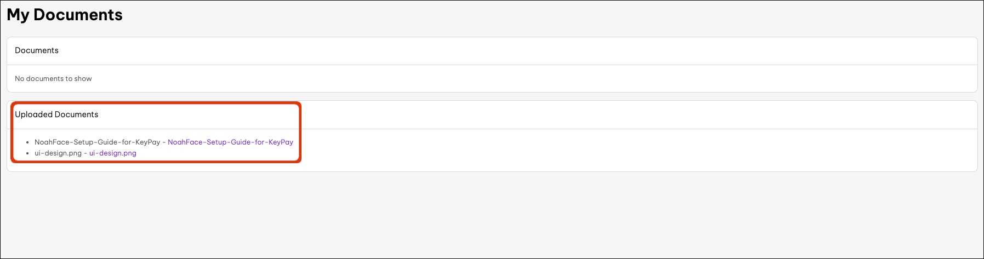This screenshot has height=259, width=984.
Task: Select the "Uploaded Documents" section title
Action: (56, 114)
